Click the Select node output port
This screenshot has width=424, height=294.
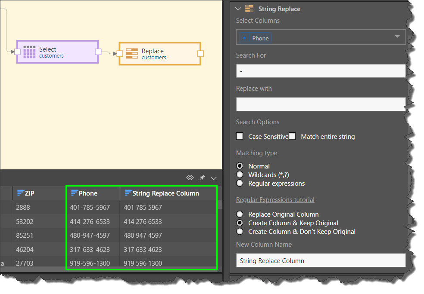tap(98, 52)
